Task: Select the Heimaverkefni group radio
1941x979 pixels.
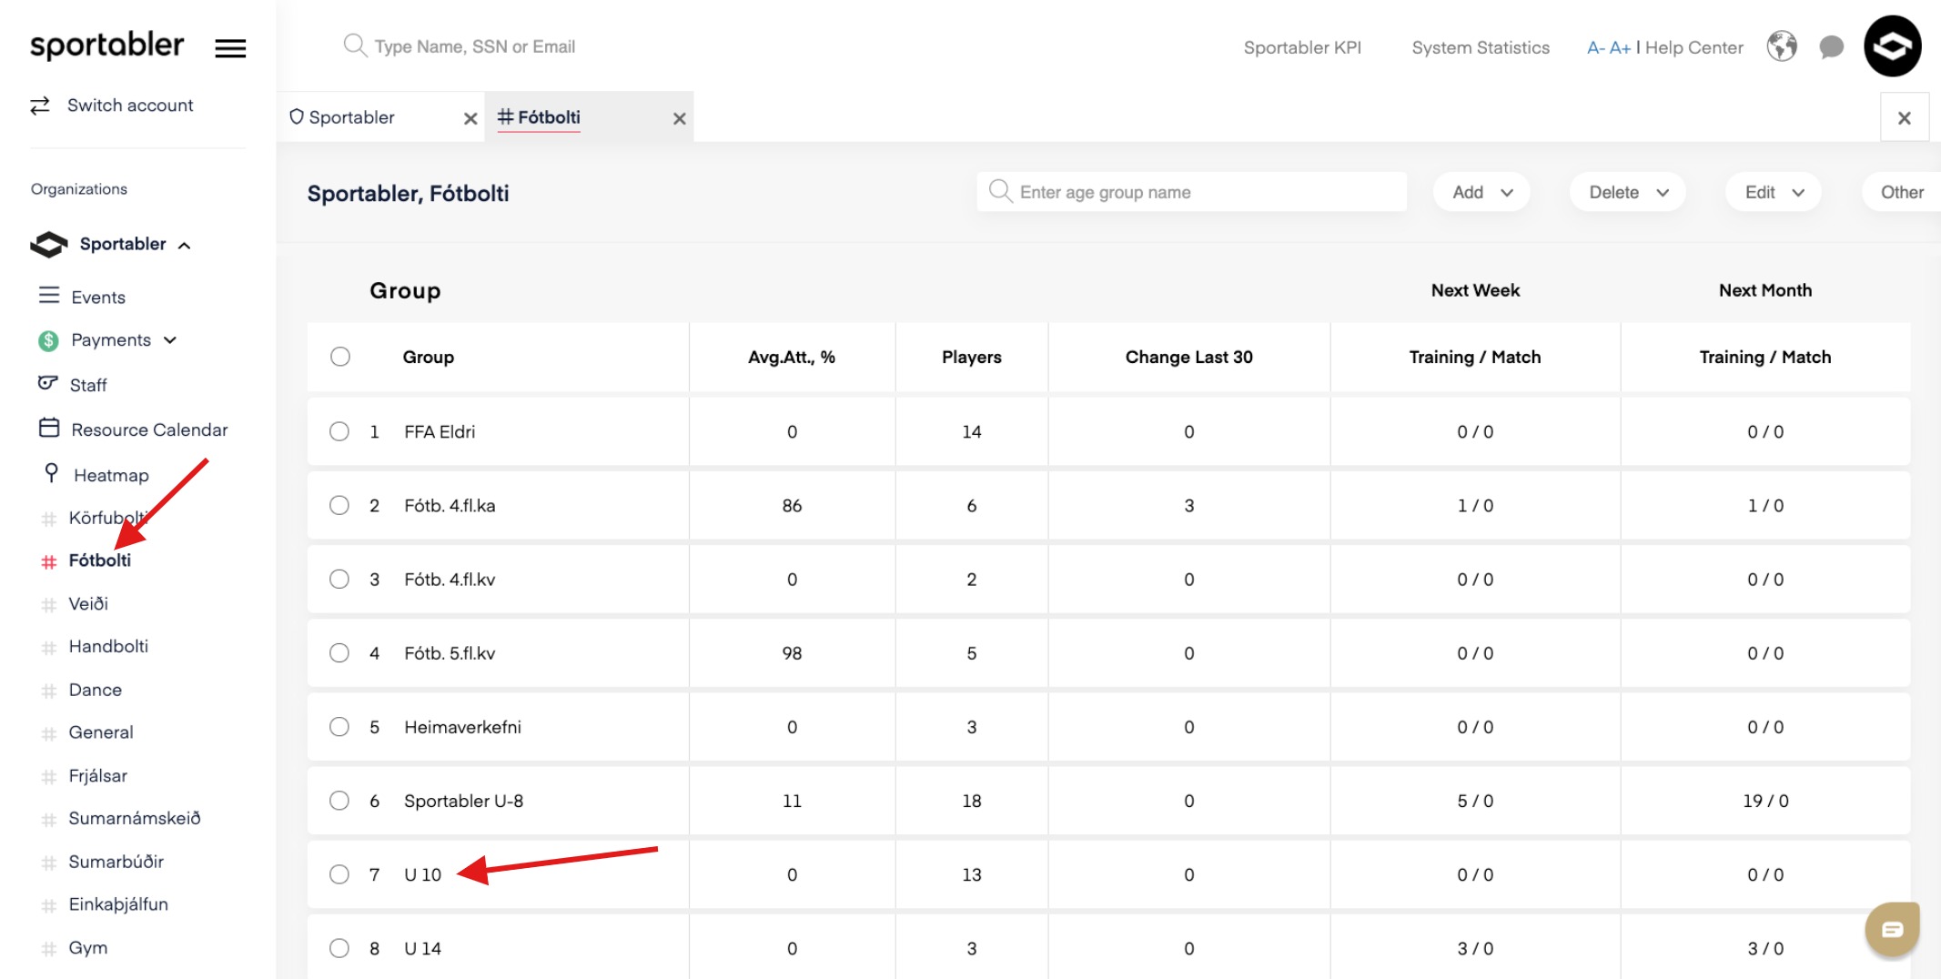Action: pyautogui.click(x=339, y=726)
